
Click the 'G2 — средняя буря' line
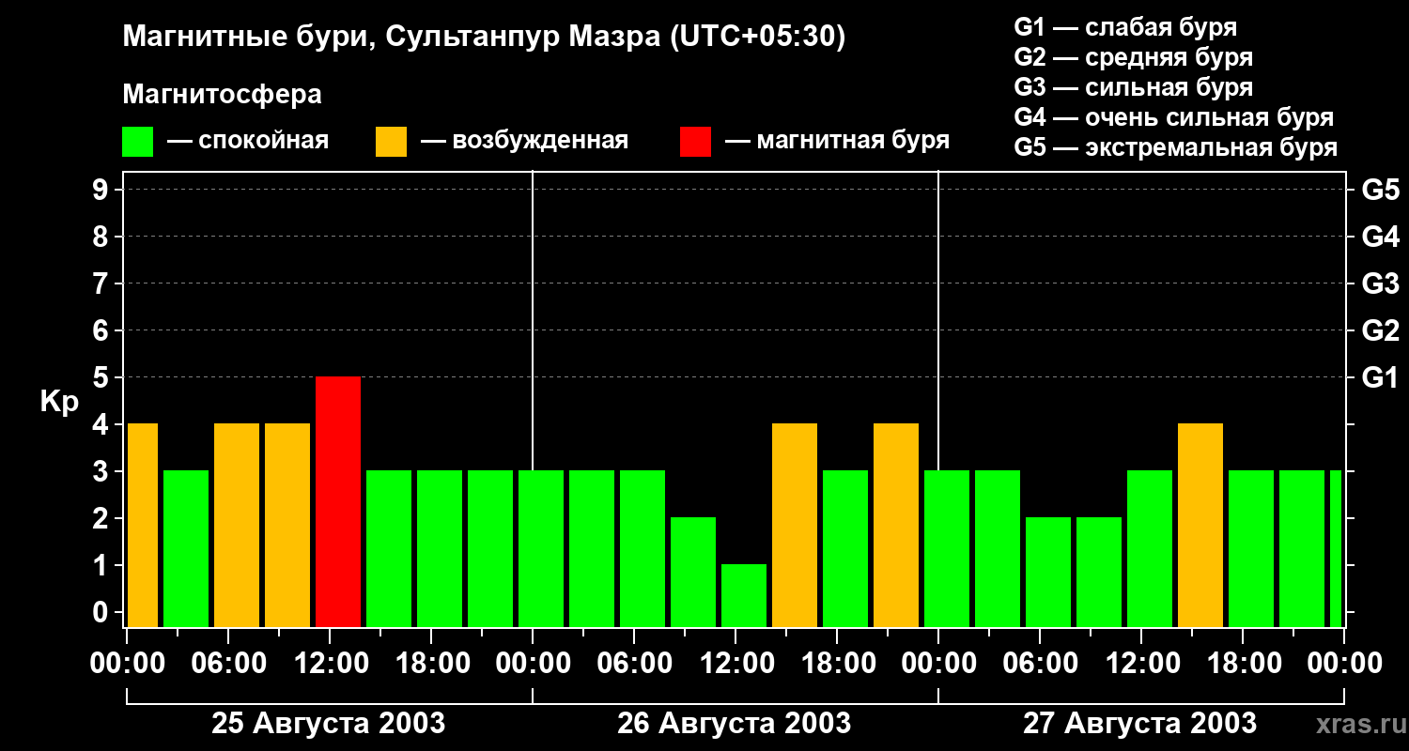(1134, 57)
